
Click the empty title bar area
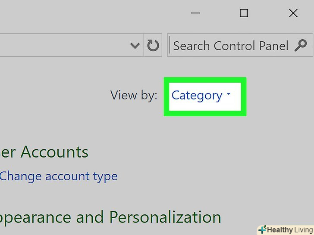pos(86,13)
